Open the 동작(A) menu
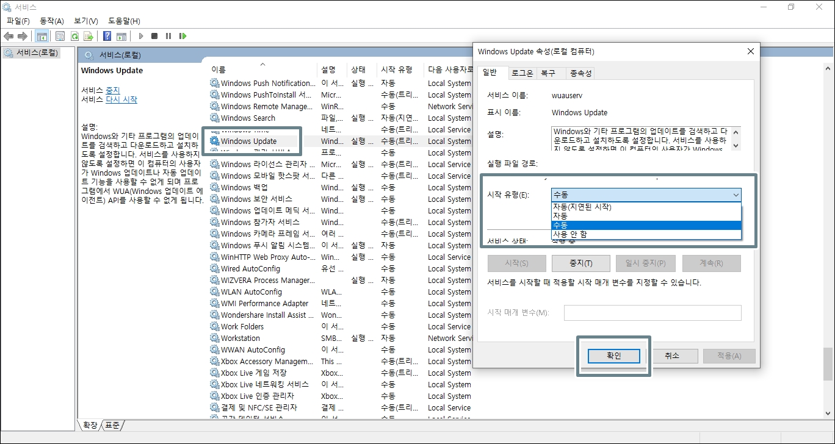 pos(52,21)
